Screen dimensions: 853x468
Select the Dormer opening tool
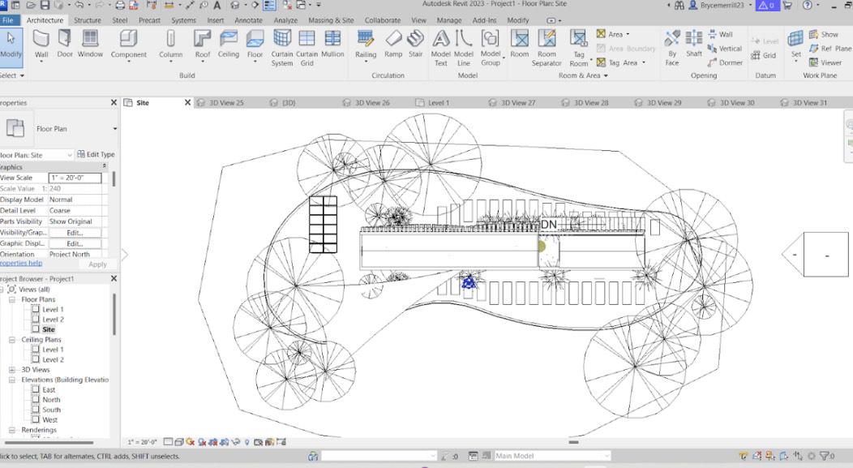coord(725,62)
